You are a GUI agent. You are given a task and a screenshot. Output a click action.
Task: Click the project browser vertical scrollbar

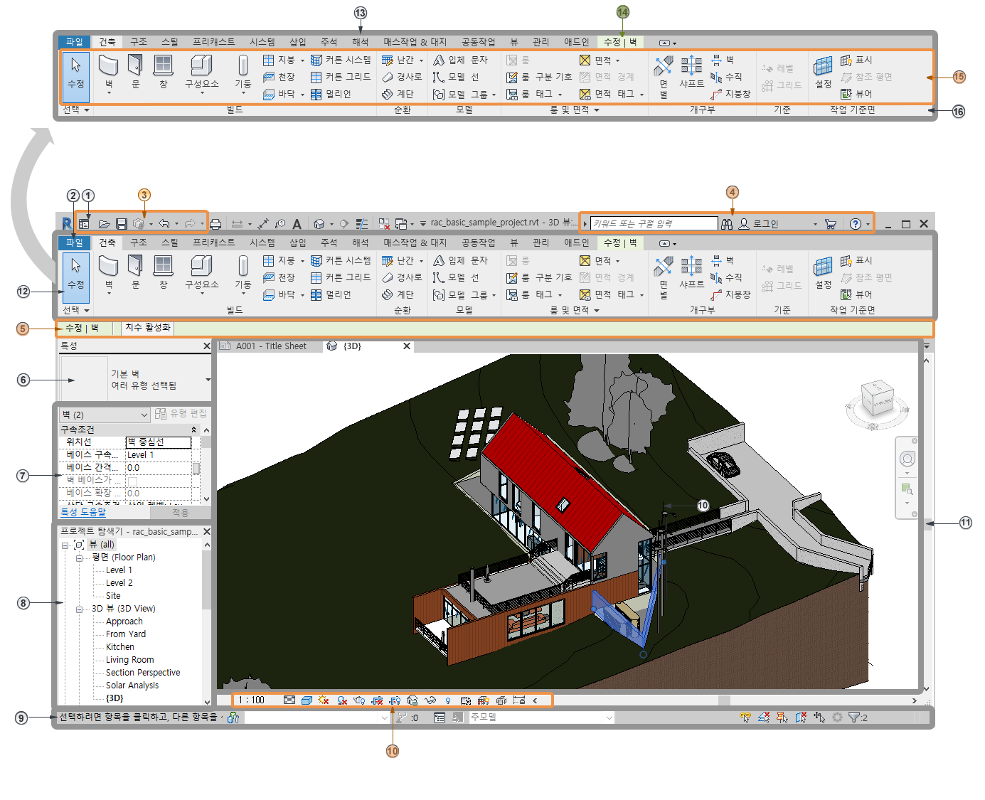(x=207, y=622)
